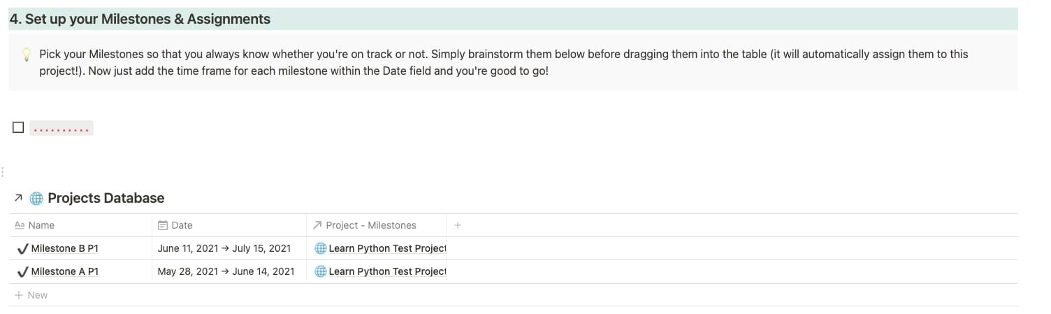Click the globe icon next to Projects Database
Viewport: 1051px width, 314px height.
[36, 199]
